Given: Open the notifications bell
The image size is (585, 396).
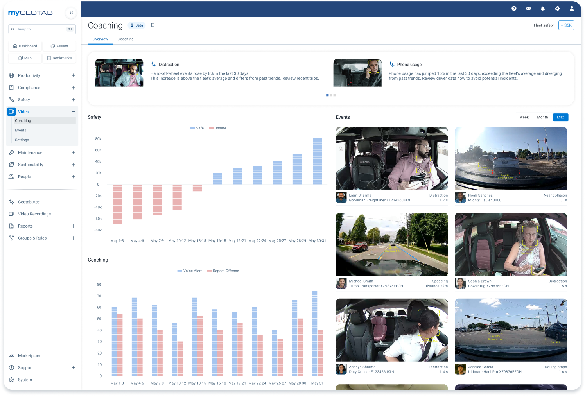Looking at the screenshot, I should click(x=543, y=8).
